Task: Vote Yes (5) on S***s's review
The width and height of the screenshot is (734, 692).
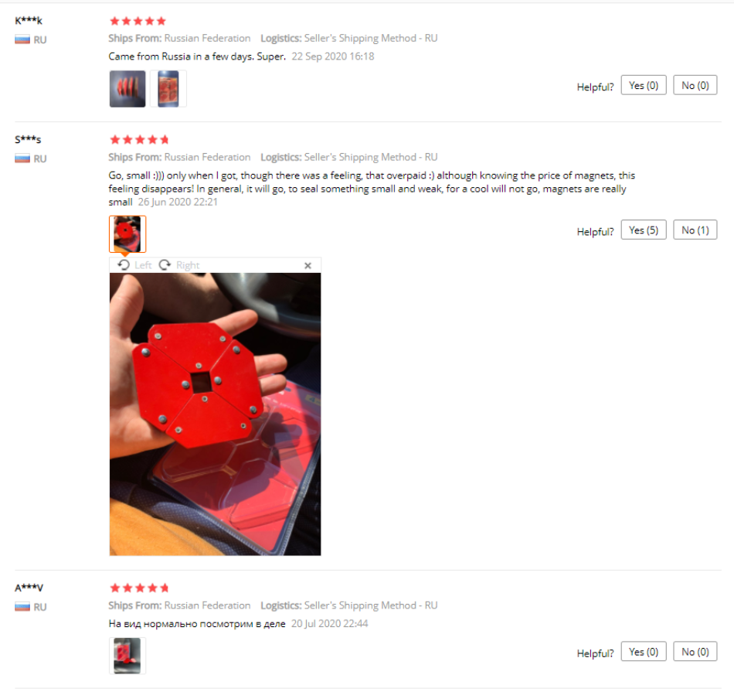Action: click(x=643, y=230)
